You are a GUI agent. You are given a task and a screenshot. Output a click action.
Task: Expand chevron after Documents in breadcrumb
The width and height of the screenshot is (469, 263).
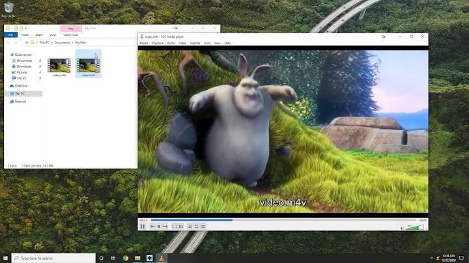point(73,43)
